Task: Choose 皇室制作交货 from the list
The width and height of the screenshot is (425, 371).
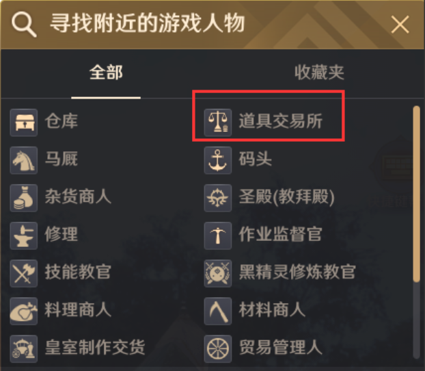Action: (95, 348)
